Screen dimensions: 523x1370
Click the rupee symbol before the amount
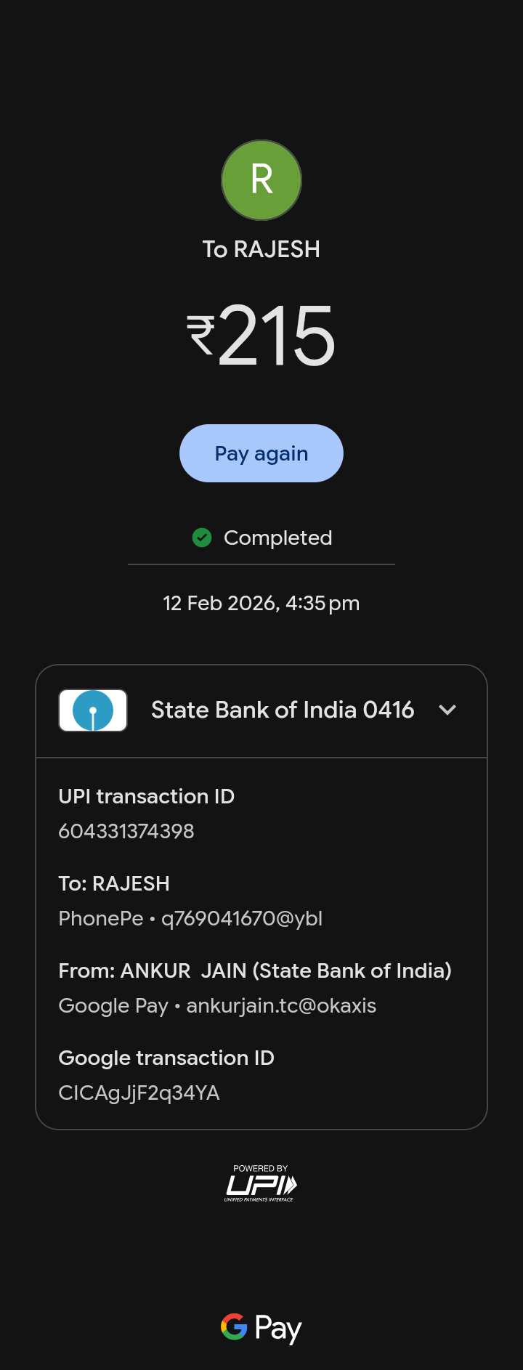coord(201,335)
